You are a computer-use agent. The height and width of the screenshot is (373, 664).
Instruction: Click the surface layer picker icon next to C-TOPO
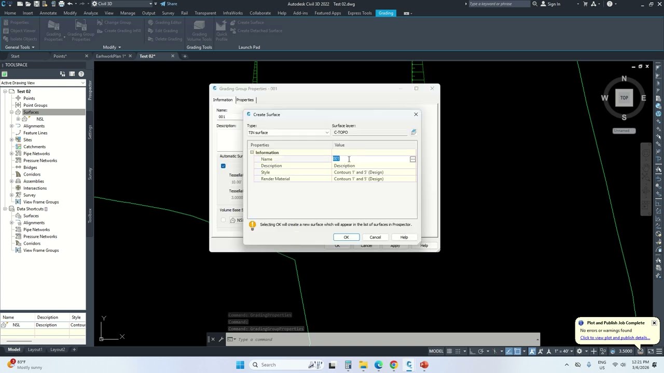[x=413, y=133]
